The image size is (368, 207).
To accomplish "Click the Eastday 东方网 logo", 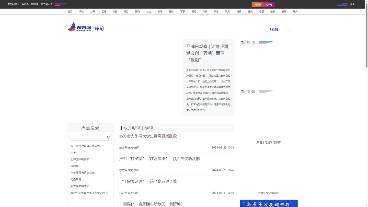I will click(x=79, y=27).
